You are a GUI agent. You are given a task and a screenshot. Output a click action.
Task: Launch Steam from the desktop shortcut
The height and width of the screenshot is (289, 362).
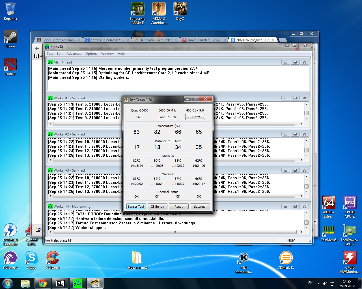[x=10, y=39]
